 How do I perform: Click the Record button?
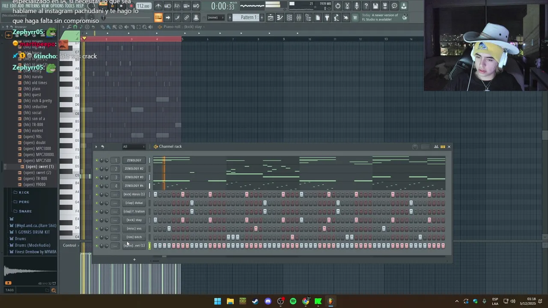(131, 6)
